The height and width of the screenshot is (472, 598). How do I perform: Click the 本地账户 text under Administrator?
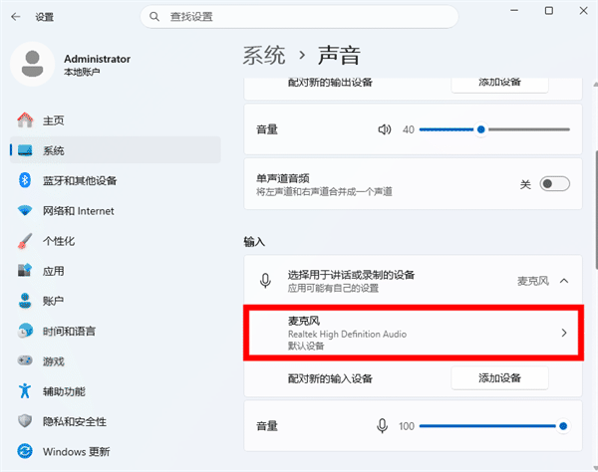(x=82, y=72)
